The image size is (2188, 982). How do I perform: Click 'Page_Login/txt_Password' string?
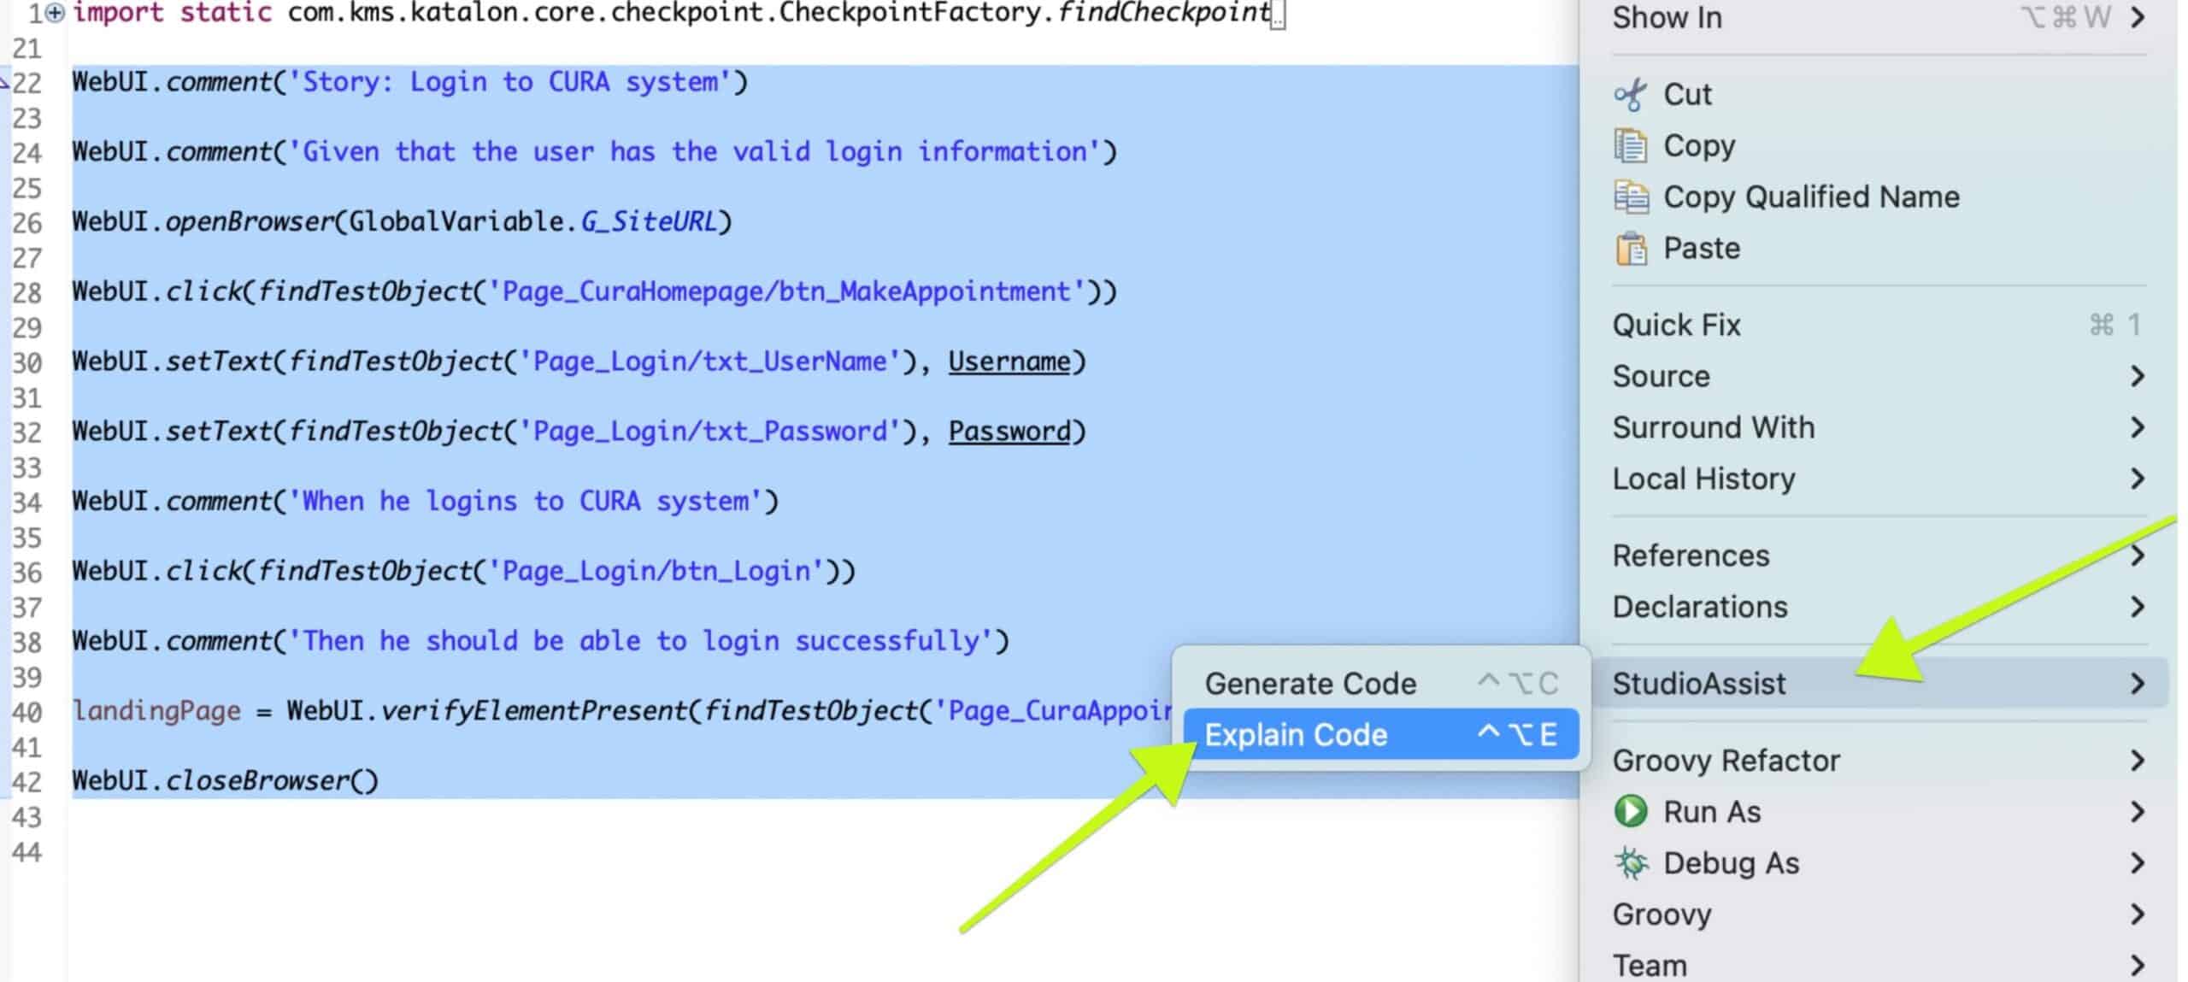(x=710, y=432)
